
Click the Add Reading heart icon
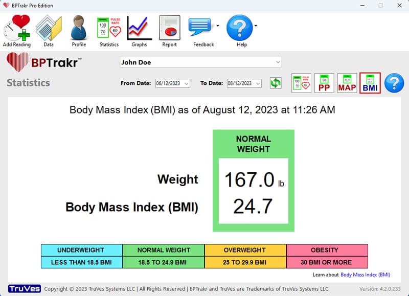17,28
